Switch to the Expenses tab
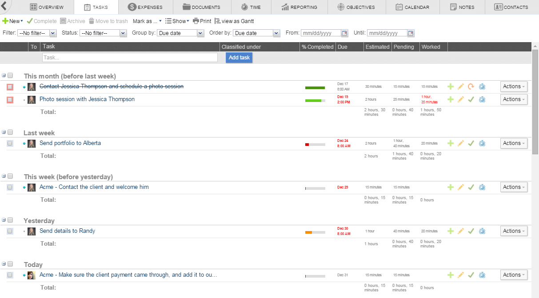 tap(145, 7)
